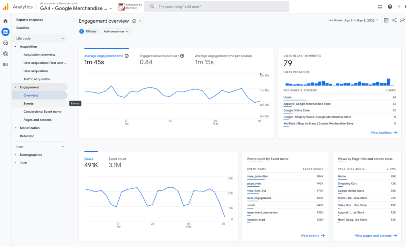Open the Google apps grid icon
This screenshot has width=407, height=248.
tap(380, 7)
